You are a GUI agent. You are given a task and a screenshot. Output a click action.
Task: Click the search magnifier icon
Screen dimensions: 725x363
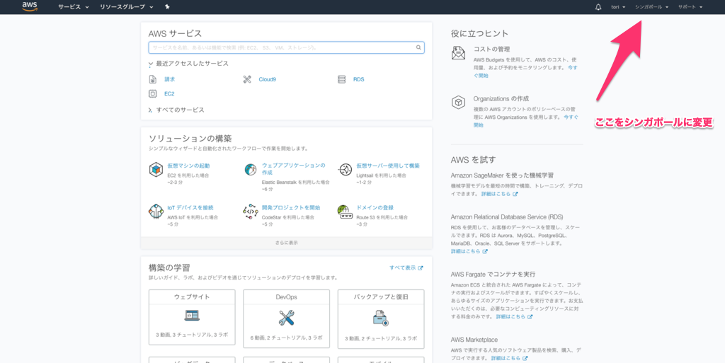click(418, 47)
